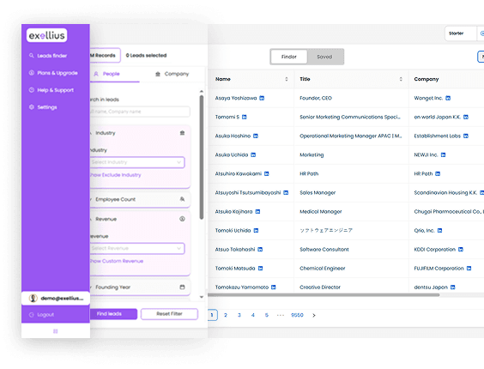
Task: Switch to the Company tab
Action: (172, 74)
